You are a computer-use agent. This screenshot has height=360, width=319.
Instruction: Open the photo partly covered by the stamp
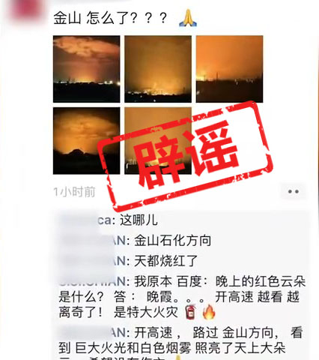click(158, 141)
